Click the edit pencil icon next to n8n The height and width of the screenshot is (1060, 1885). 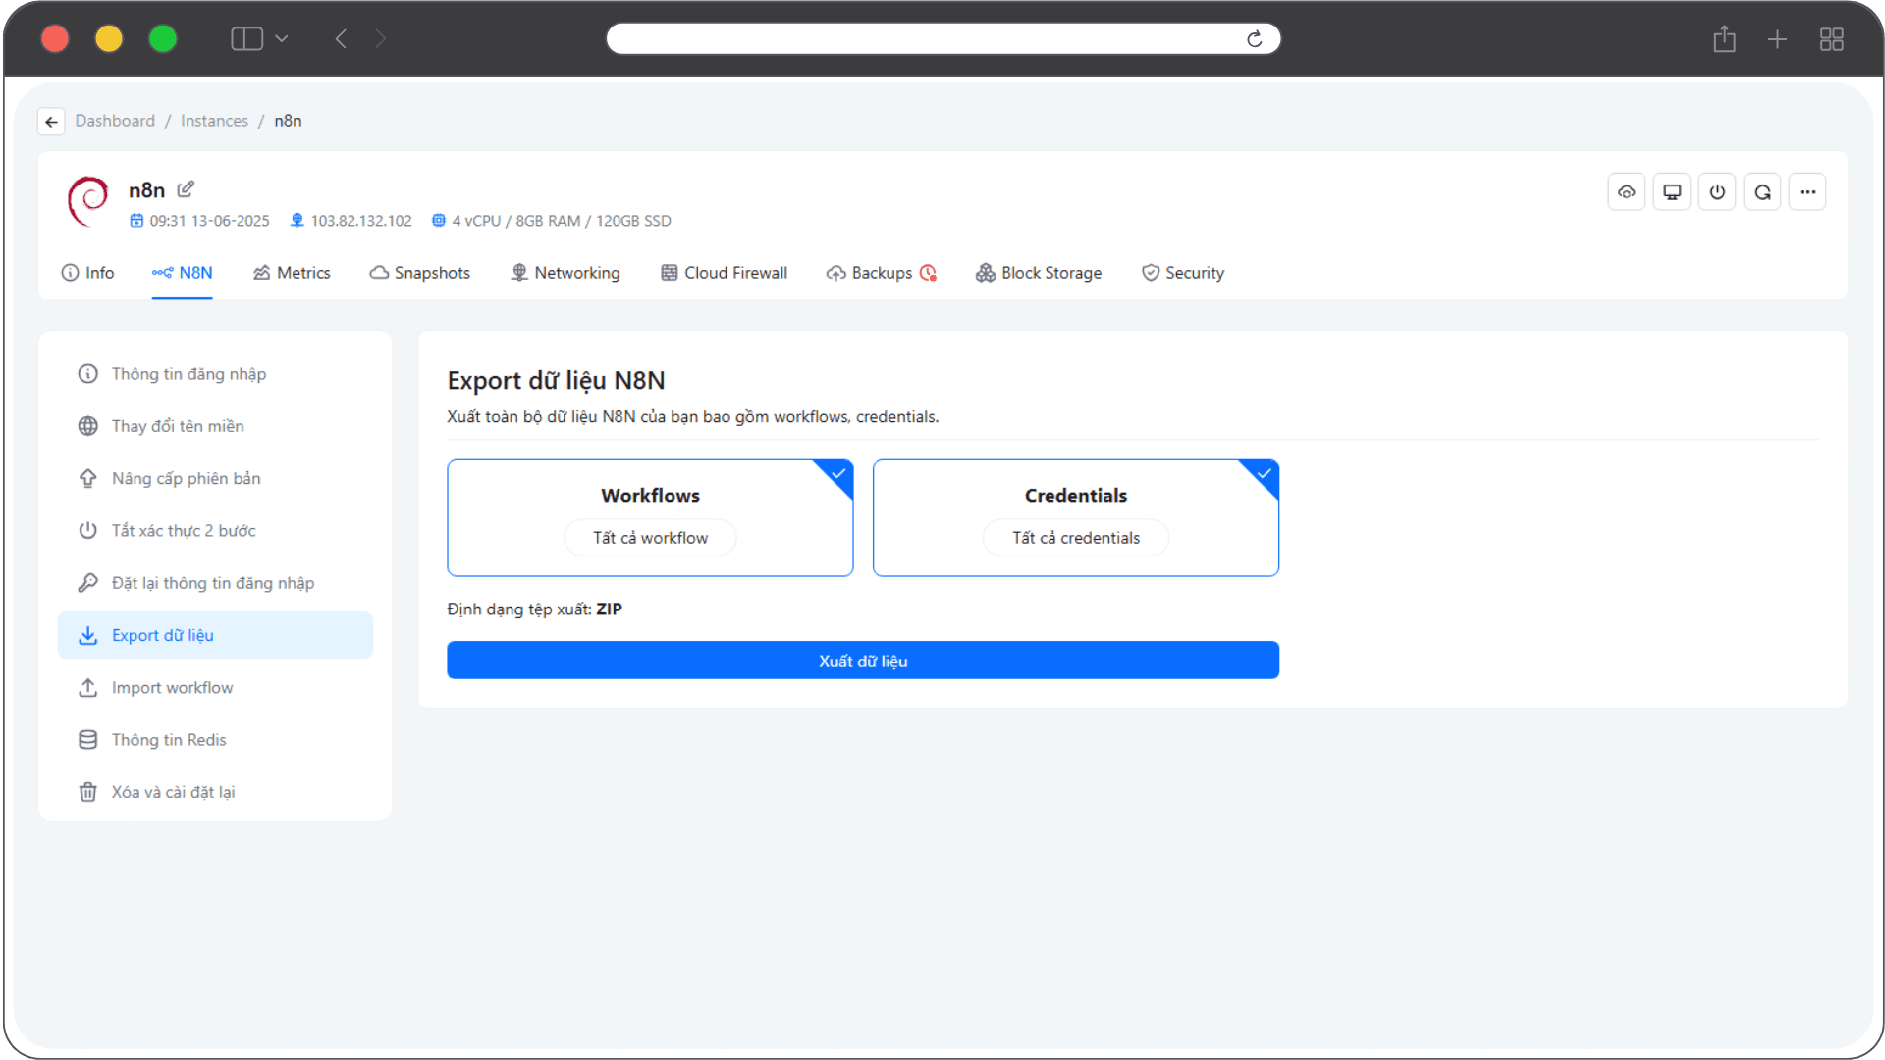coord(186,189)
